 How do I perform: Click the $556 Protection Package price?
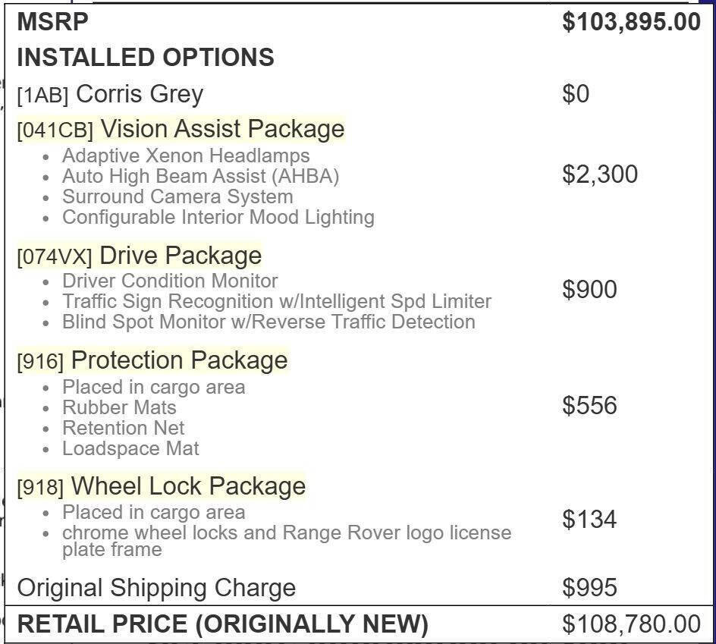coord(589,405)
